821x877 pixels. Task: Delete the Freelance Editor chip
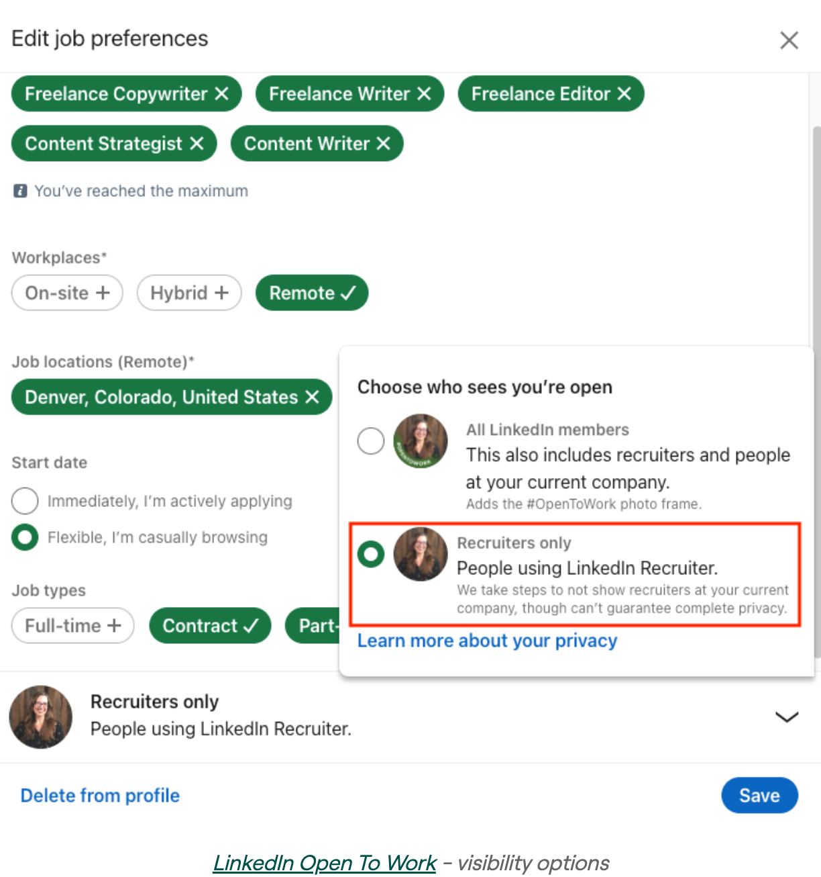point(624,94)
